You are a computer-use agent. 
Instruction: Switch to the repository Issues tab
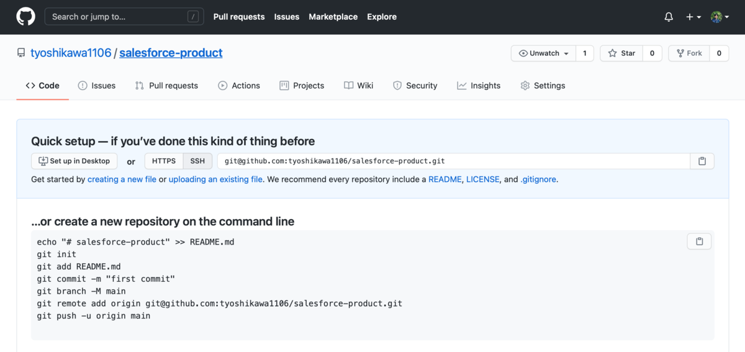[x=97, y=86]
